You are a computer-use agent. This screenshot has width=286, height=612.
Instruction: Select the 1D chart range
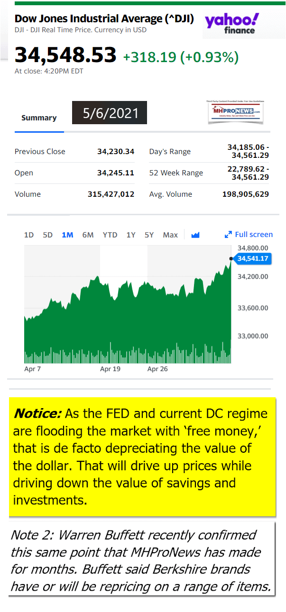29,235
